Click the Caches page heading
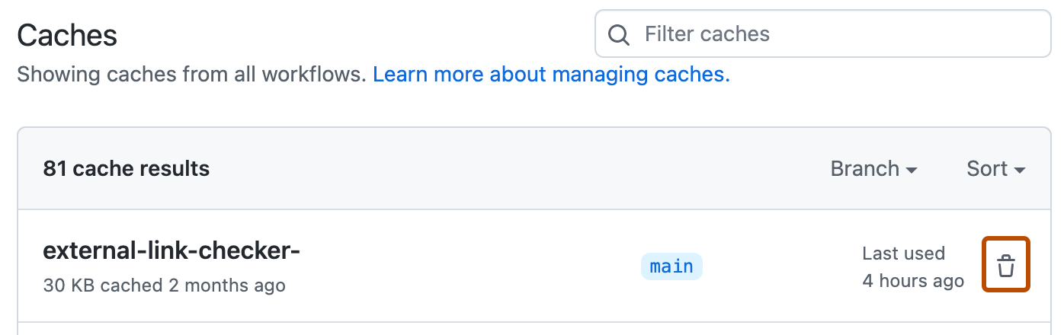The width and height of the screenshot is (1064, 335). 67,35
